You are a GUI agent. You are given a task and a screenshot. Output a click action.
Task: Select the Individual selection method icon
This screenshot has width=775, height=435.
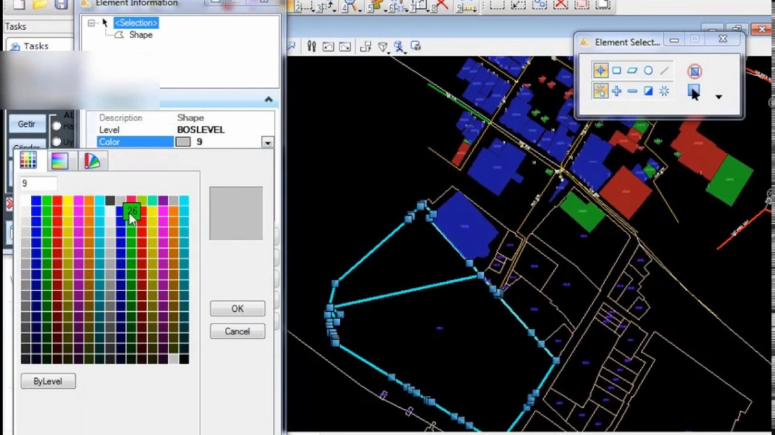(x=601, y=71)
